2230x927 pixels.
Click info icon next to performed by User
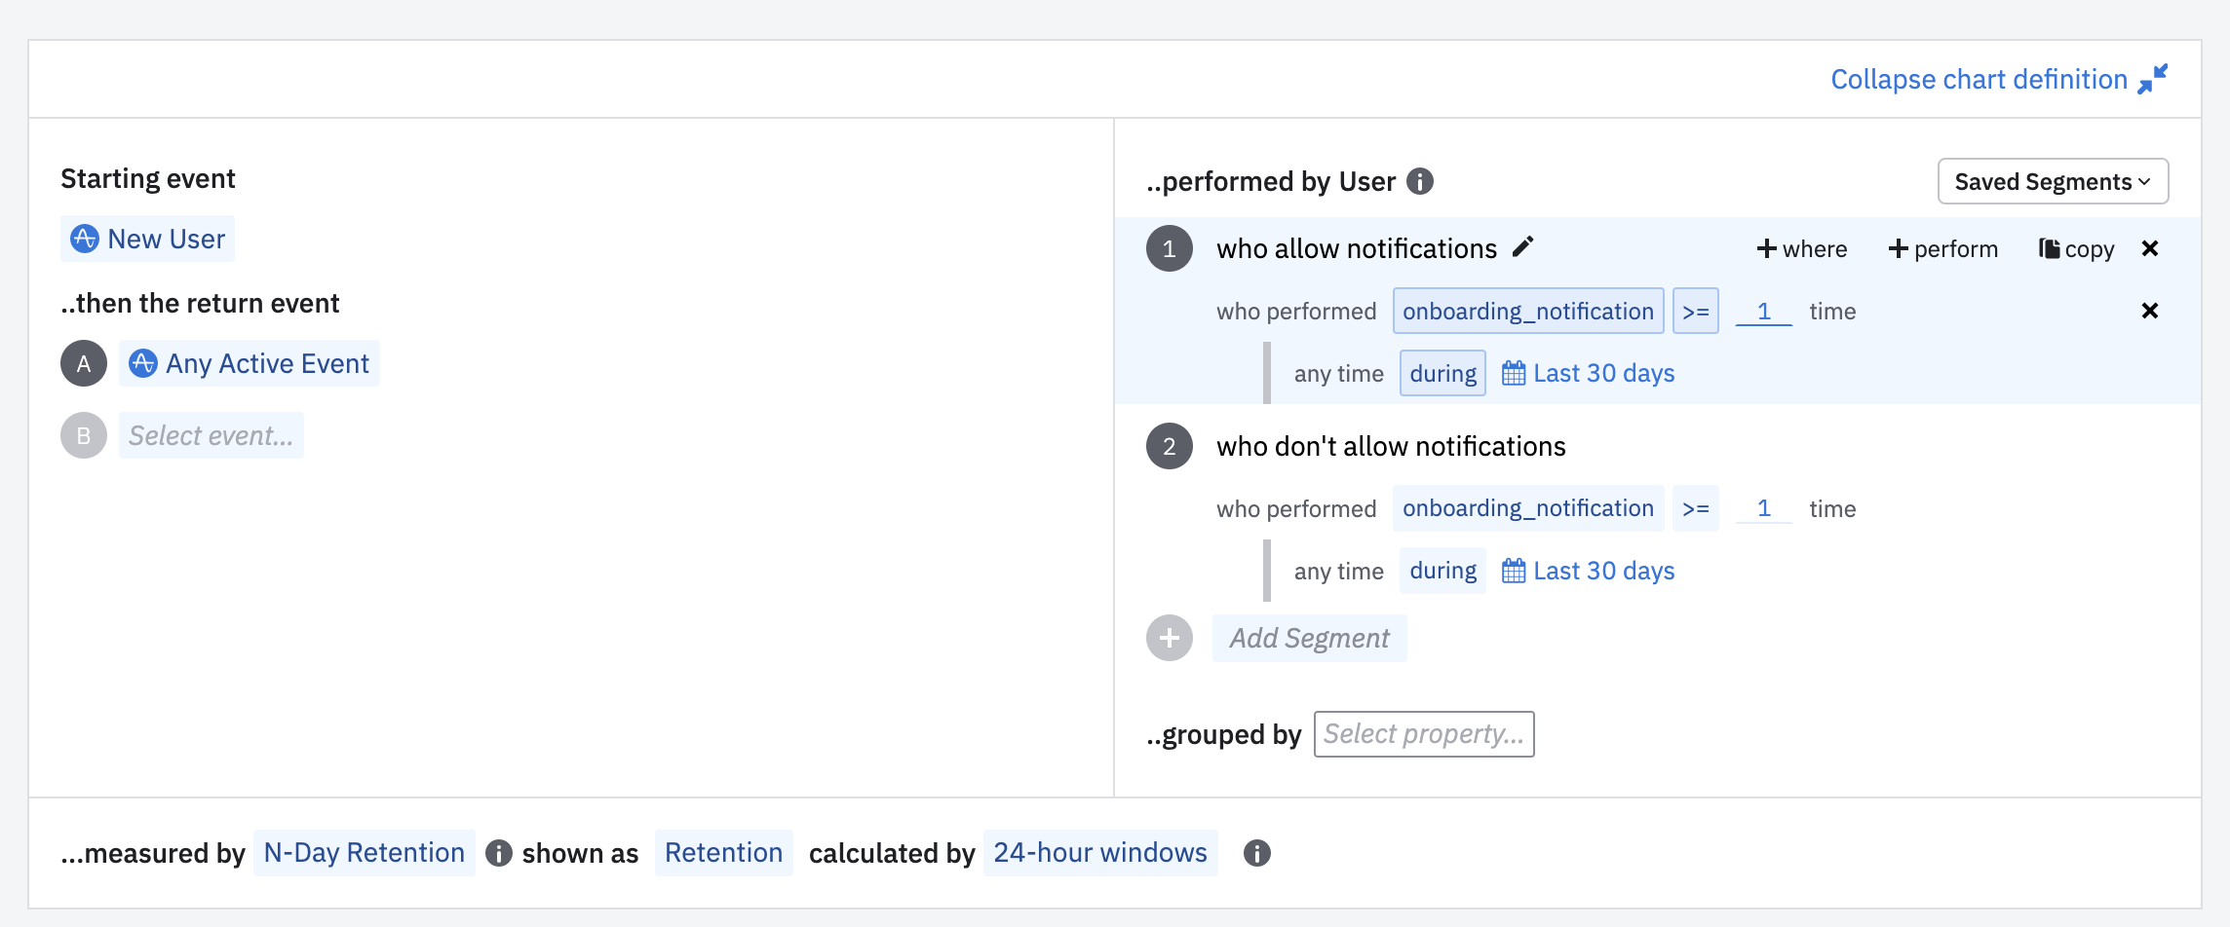pos(1420,181)
